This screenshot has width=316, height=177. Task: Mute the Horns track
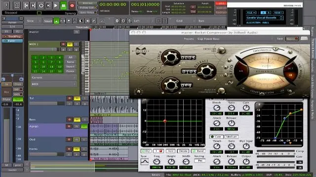[x=77, y=149]
